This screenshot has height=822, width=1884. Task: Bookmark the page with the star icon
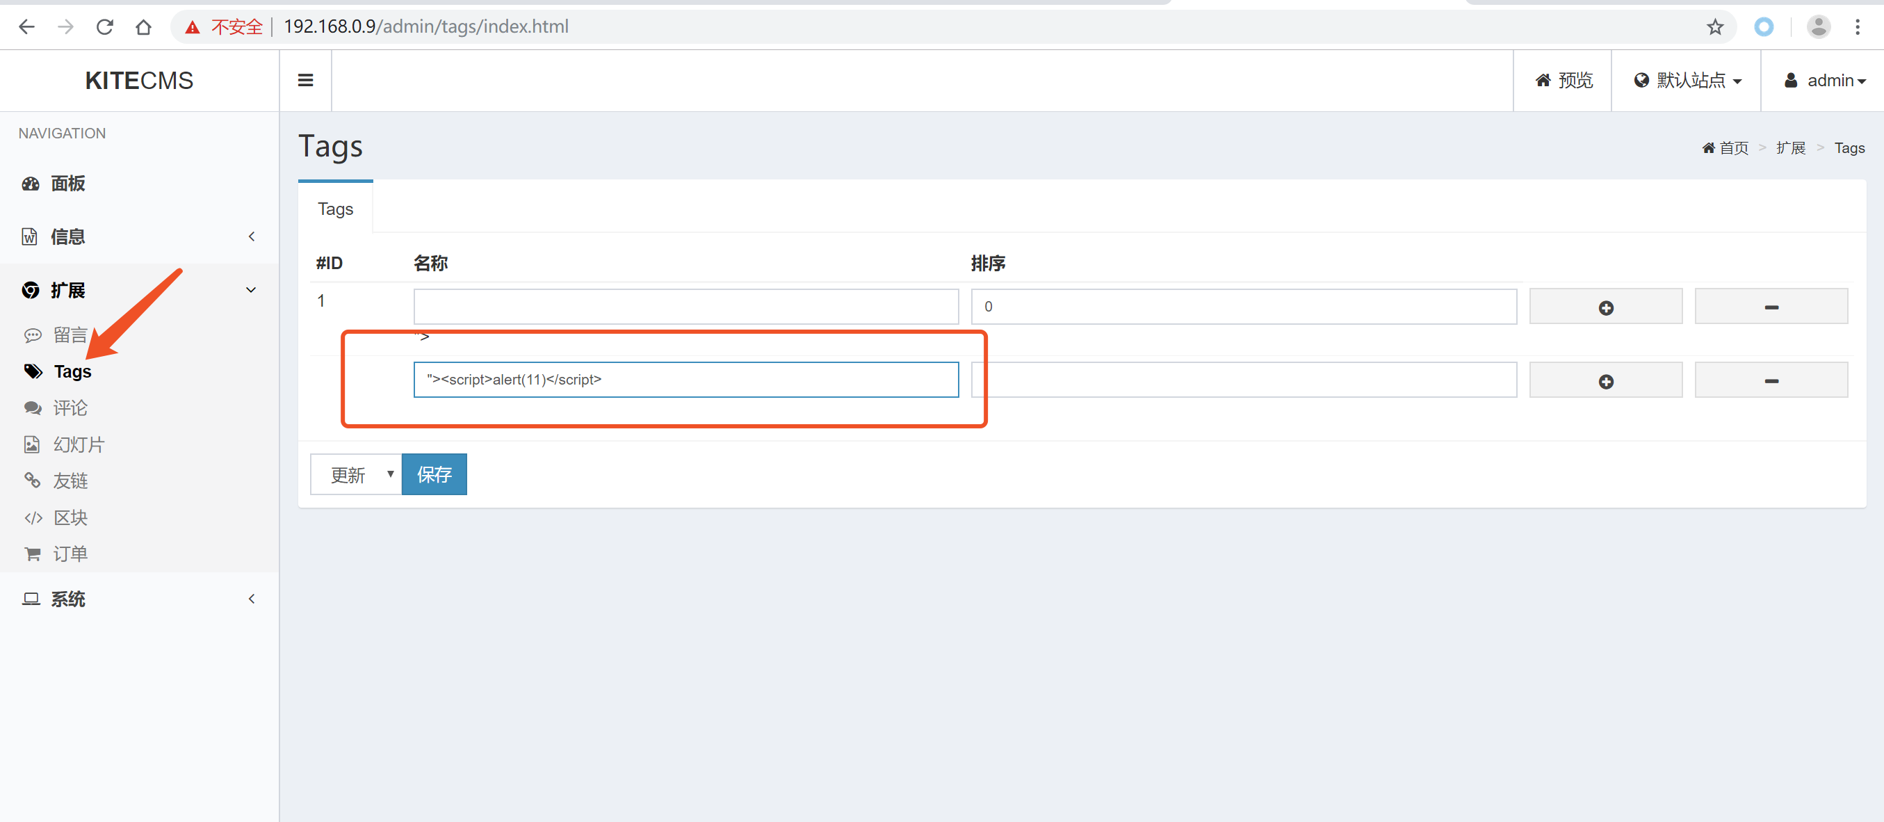1714,27
